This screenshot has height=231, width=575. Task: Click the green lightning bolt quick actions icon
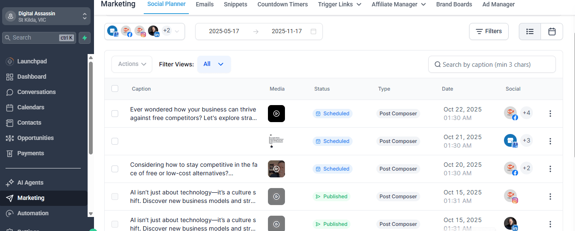coord(85,38)
